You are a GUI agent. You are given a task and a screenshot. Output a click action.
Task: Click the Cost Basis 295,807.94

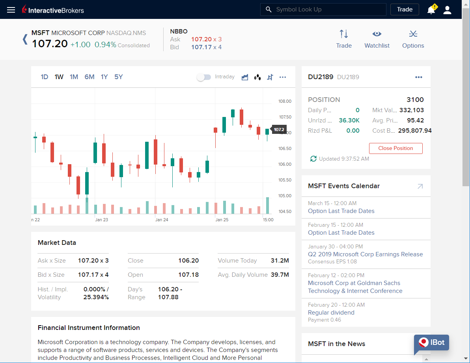[415, 130]
